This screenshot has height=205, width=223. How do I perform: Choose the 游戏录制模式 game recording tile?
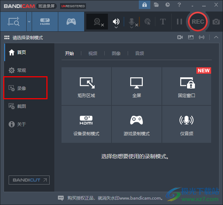137,124
